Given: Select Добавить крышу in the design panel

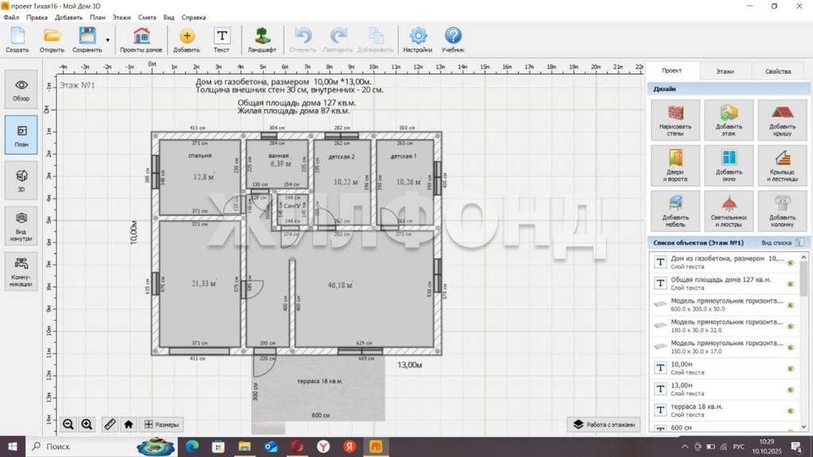Looking at the screenshot, I should coord(782,120).
